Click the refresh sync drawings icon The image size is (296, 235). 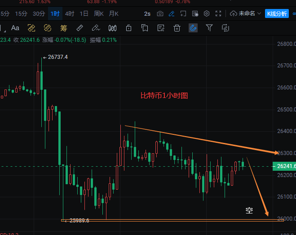225,28
